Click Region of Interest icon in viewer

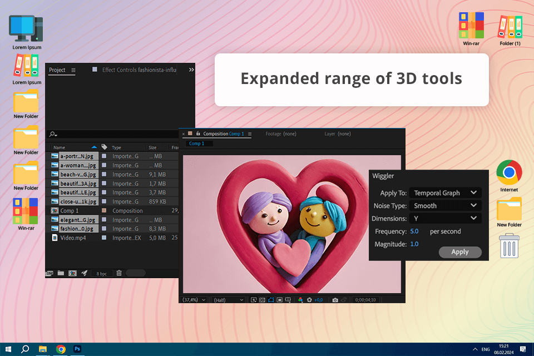tap(280, 300)
